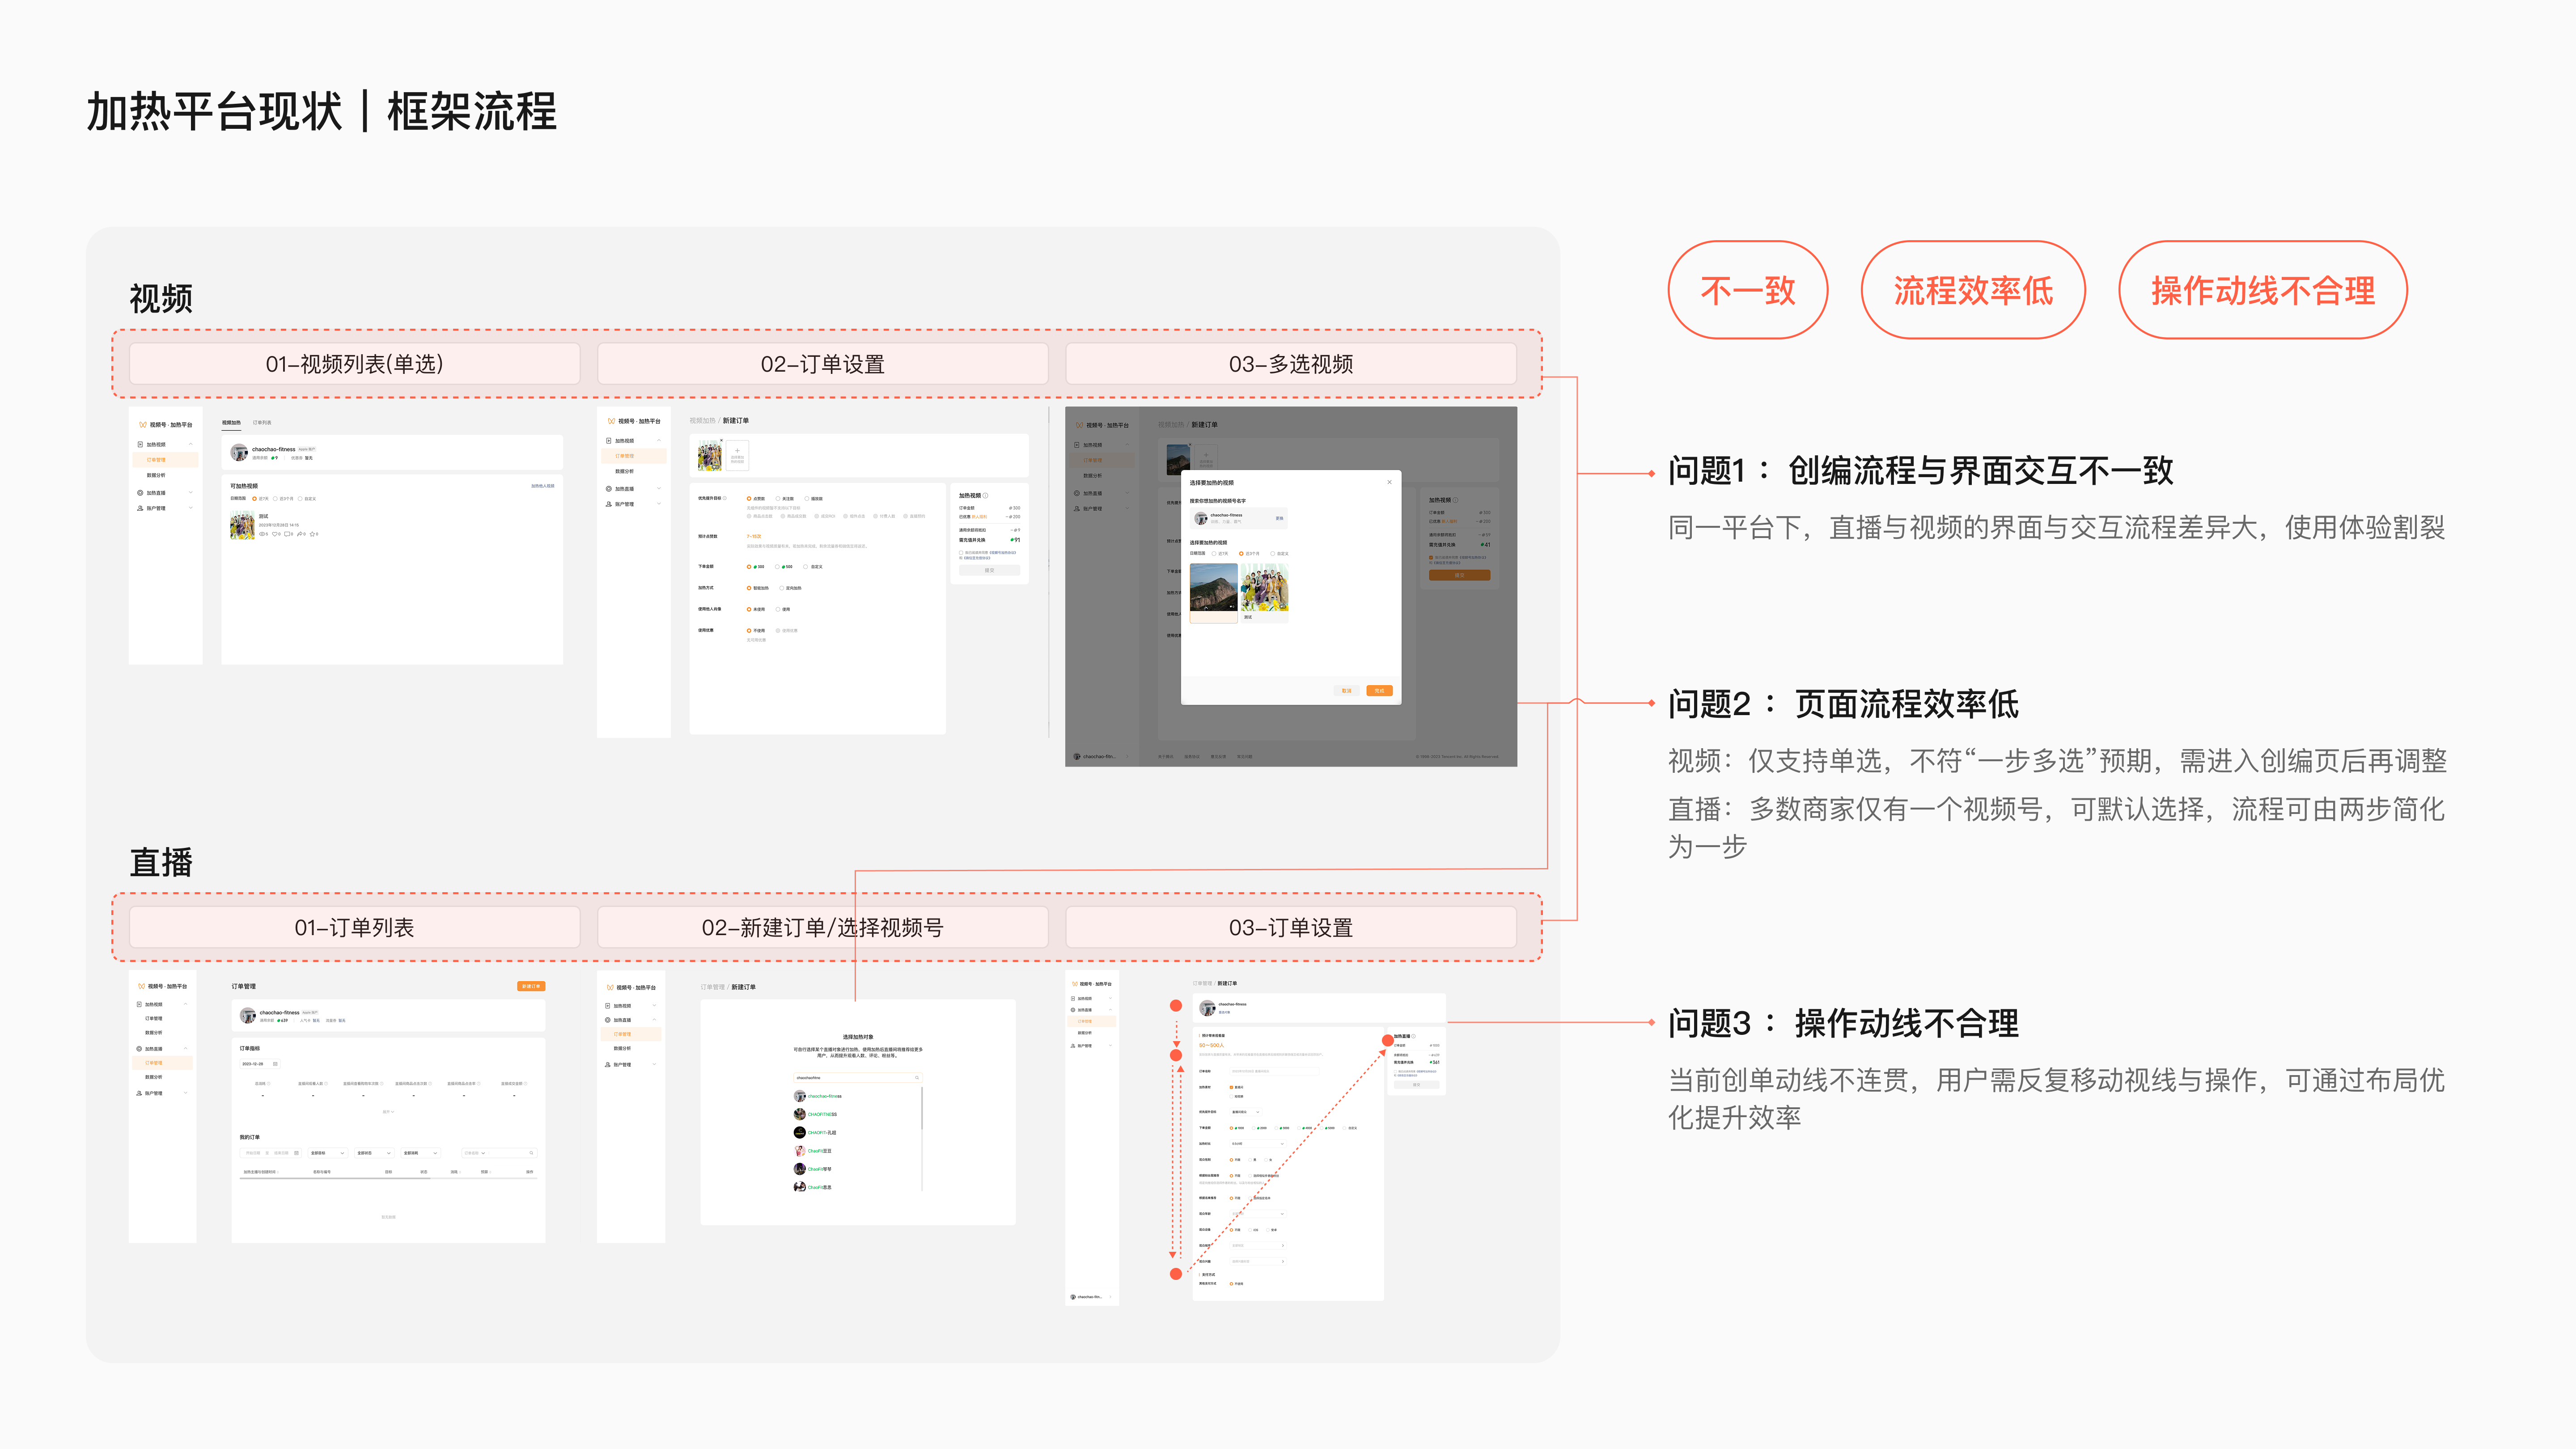
Task: Open the 全部消耗 dropdown in 我的订单
Action: (420, 1153)
